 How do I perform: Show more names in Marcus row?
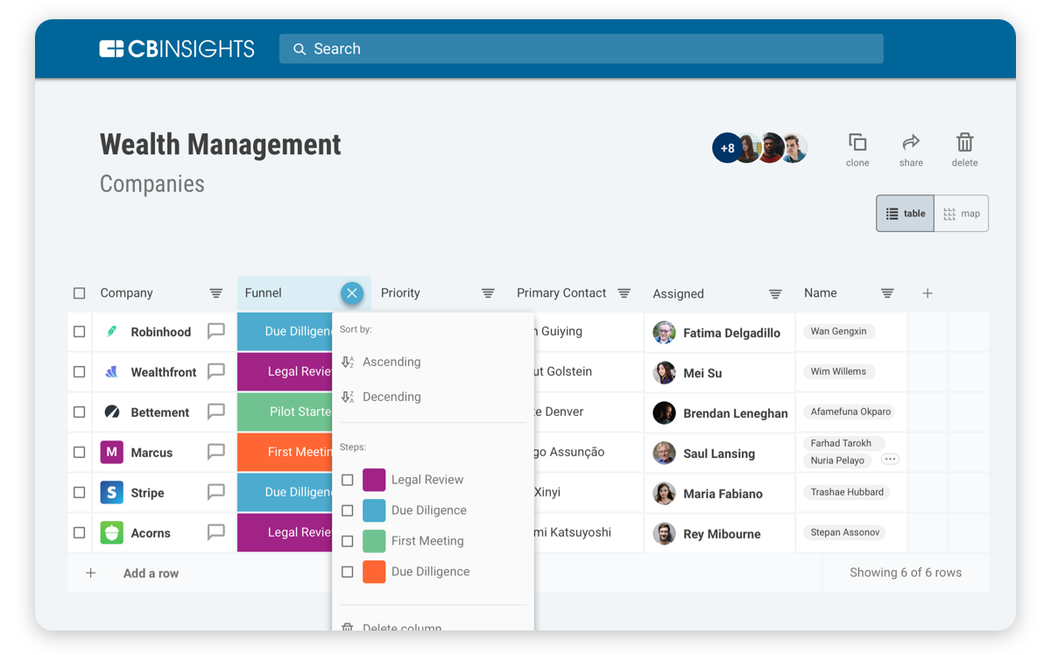pos(890,460)
